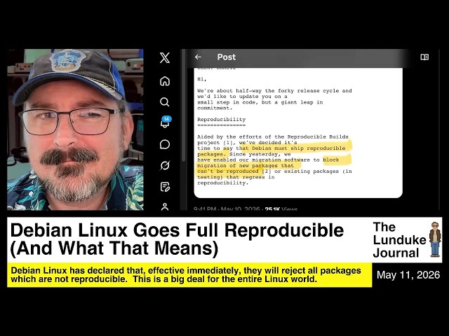Click the pixel-art Lunduke character

pos(435,239)
